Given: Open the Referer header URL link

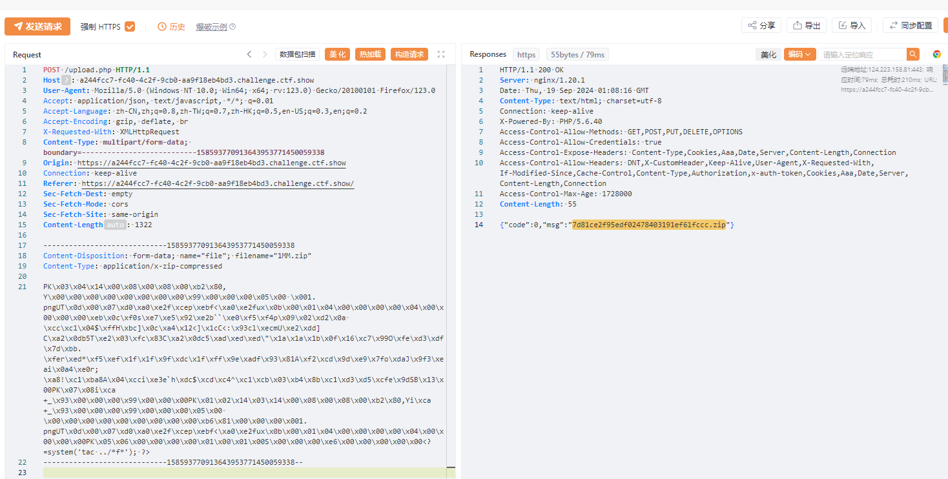Looking at the screenshot, I should 218,183.
